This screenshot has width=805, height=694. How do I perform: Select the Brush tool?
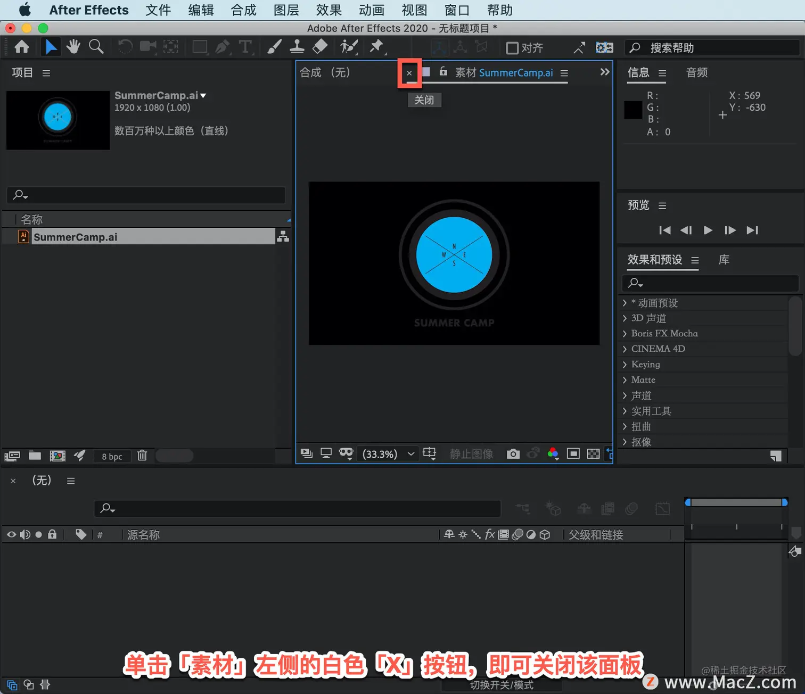[274, 47]
